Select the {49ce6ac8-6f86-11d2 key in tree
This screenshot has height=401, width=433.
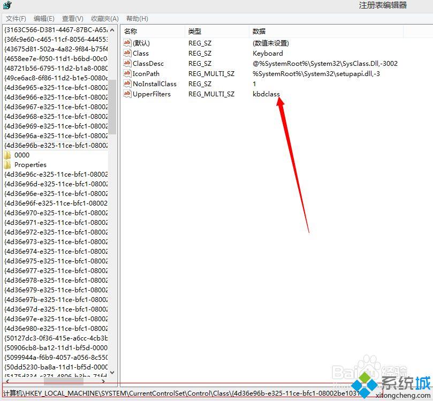[56, 78]
